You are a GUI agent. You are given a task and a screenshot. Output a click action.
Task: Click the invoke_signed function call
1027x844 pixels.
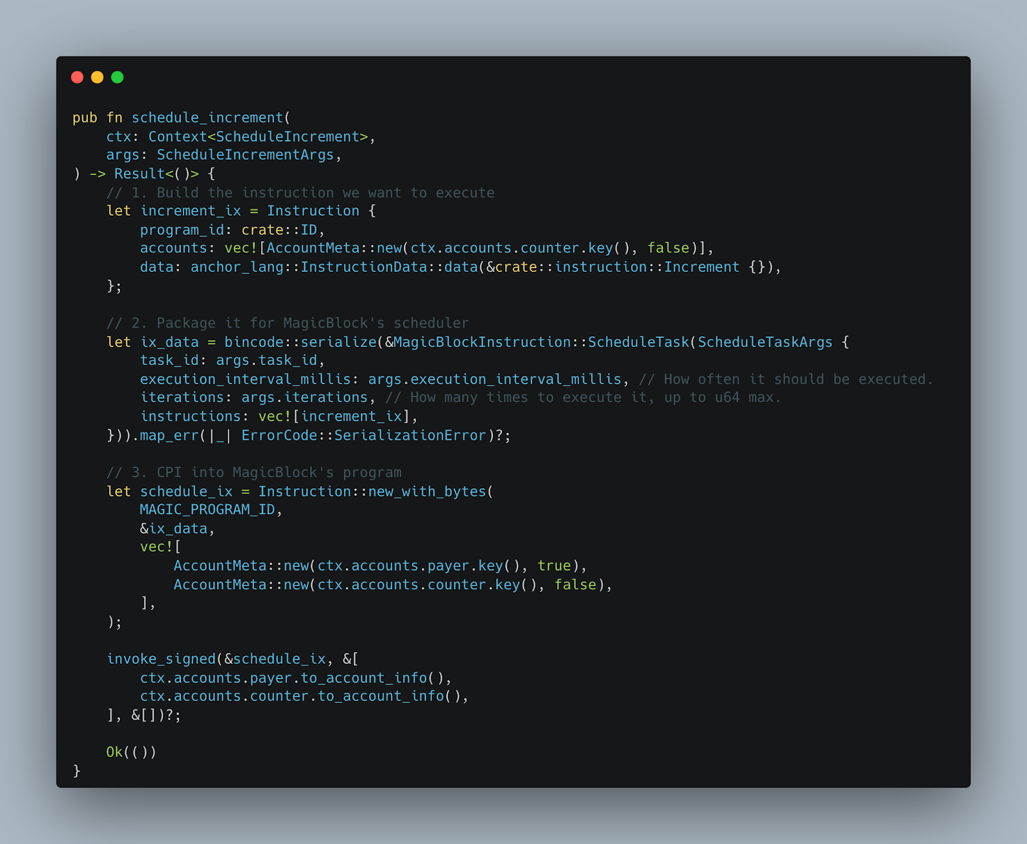click(161, 659)
